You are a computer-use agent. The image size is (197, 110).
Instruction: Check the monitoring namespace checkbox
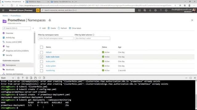[42, 71]
